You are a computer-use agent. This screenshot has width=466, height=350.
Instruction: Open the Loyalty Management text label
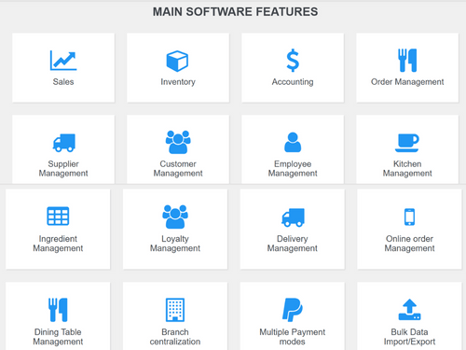pos(175,244)
